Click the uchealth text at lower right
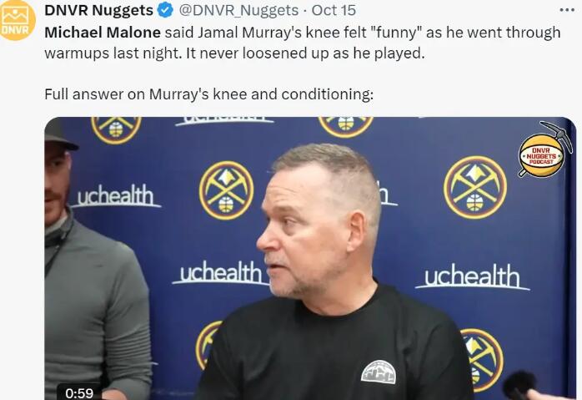 472,276
